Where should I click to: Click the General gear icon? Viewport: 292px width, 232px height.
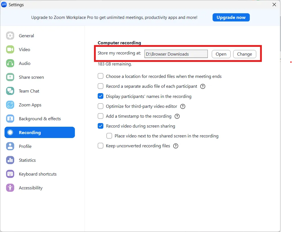coord(10,36)
